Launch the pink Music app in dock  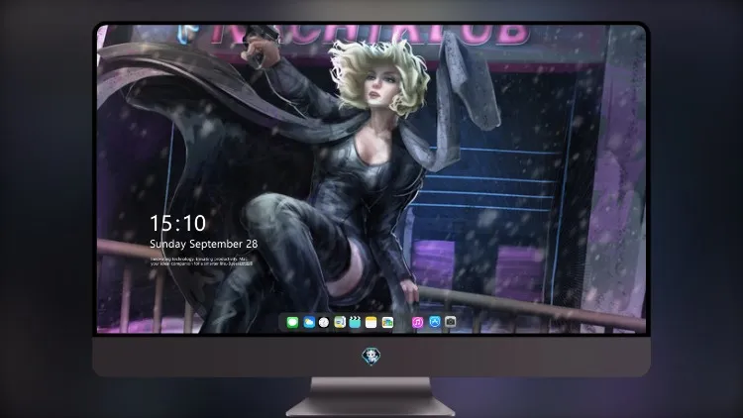click(417, 323)
